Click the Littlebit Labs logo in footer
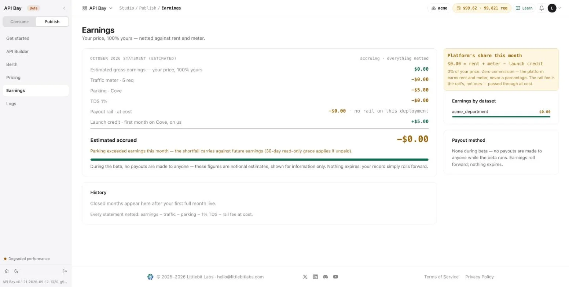Image resolution: width=569 pixels, height=287 pixels. (x=150, y=277)
